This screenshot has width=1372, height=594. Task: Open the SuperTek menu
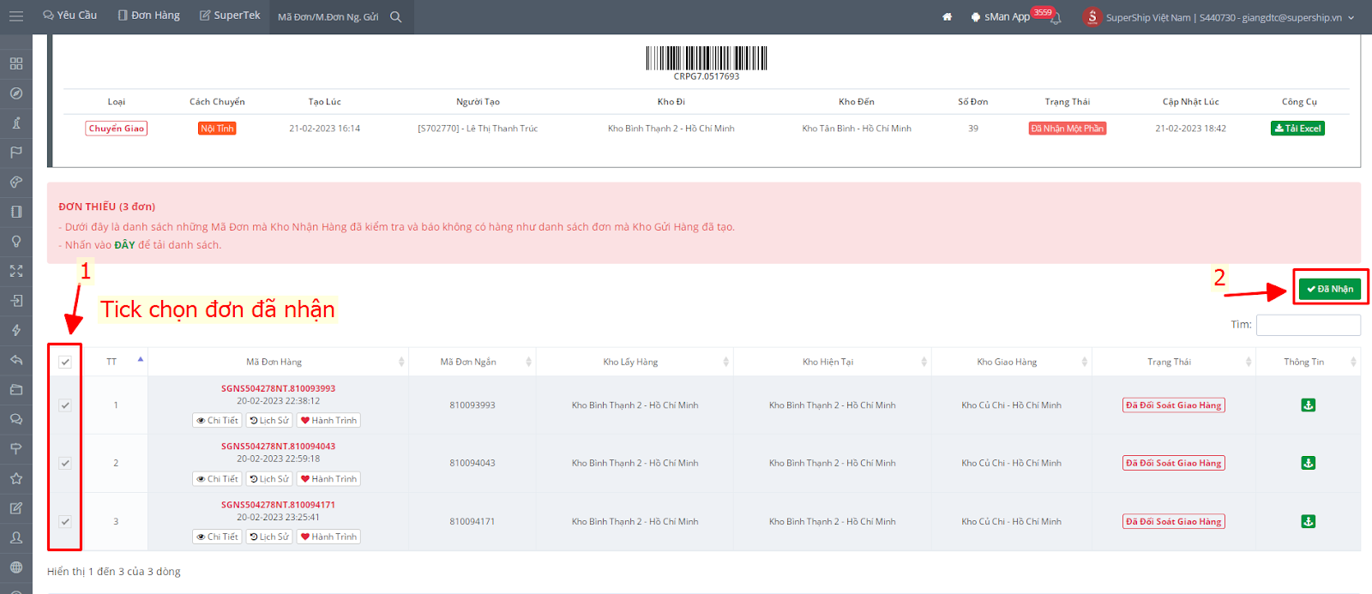[x=230, y=15]
